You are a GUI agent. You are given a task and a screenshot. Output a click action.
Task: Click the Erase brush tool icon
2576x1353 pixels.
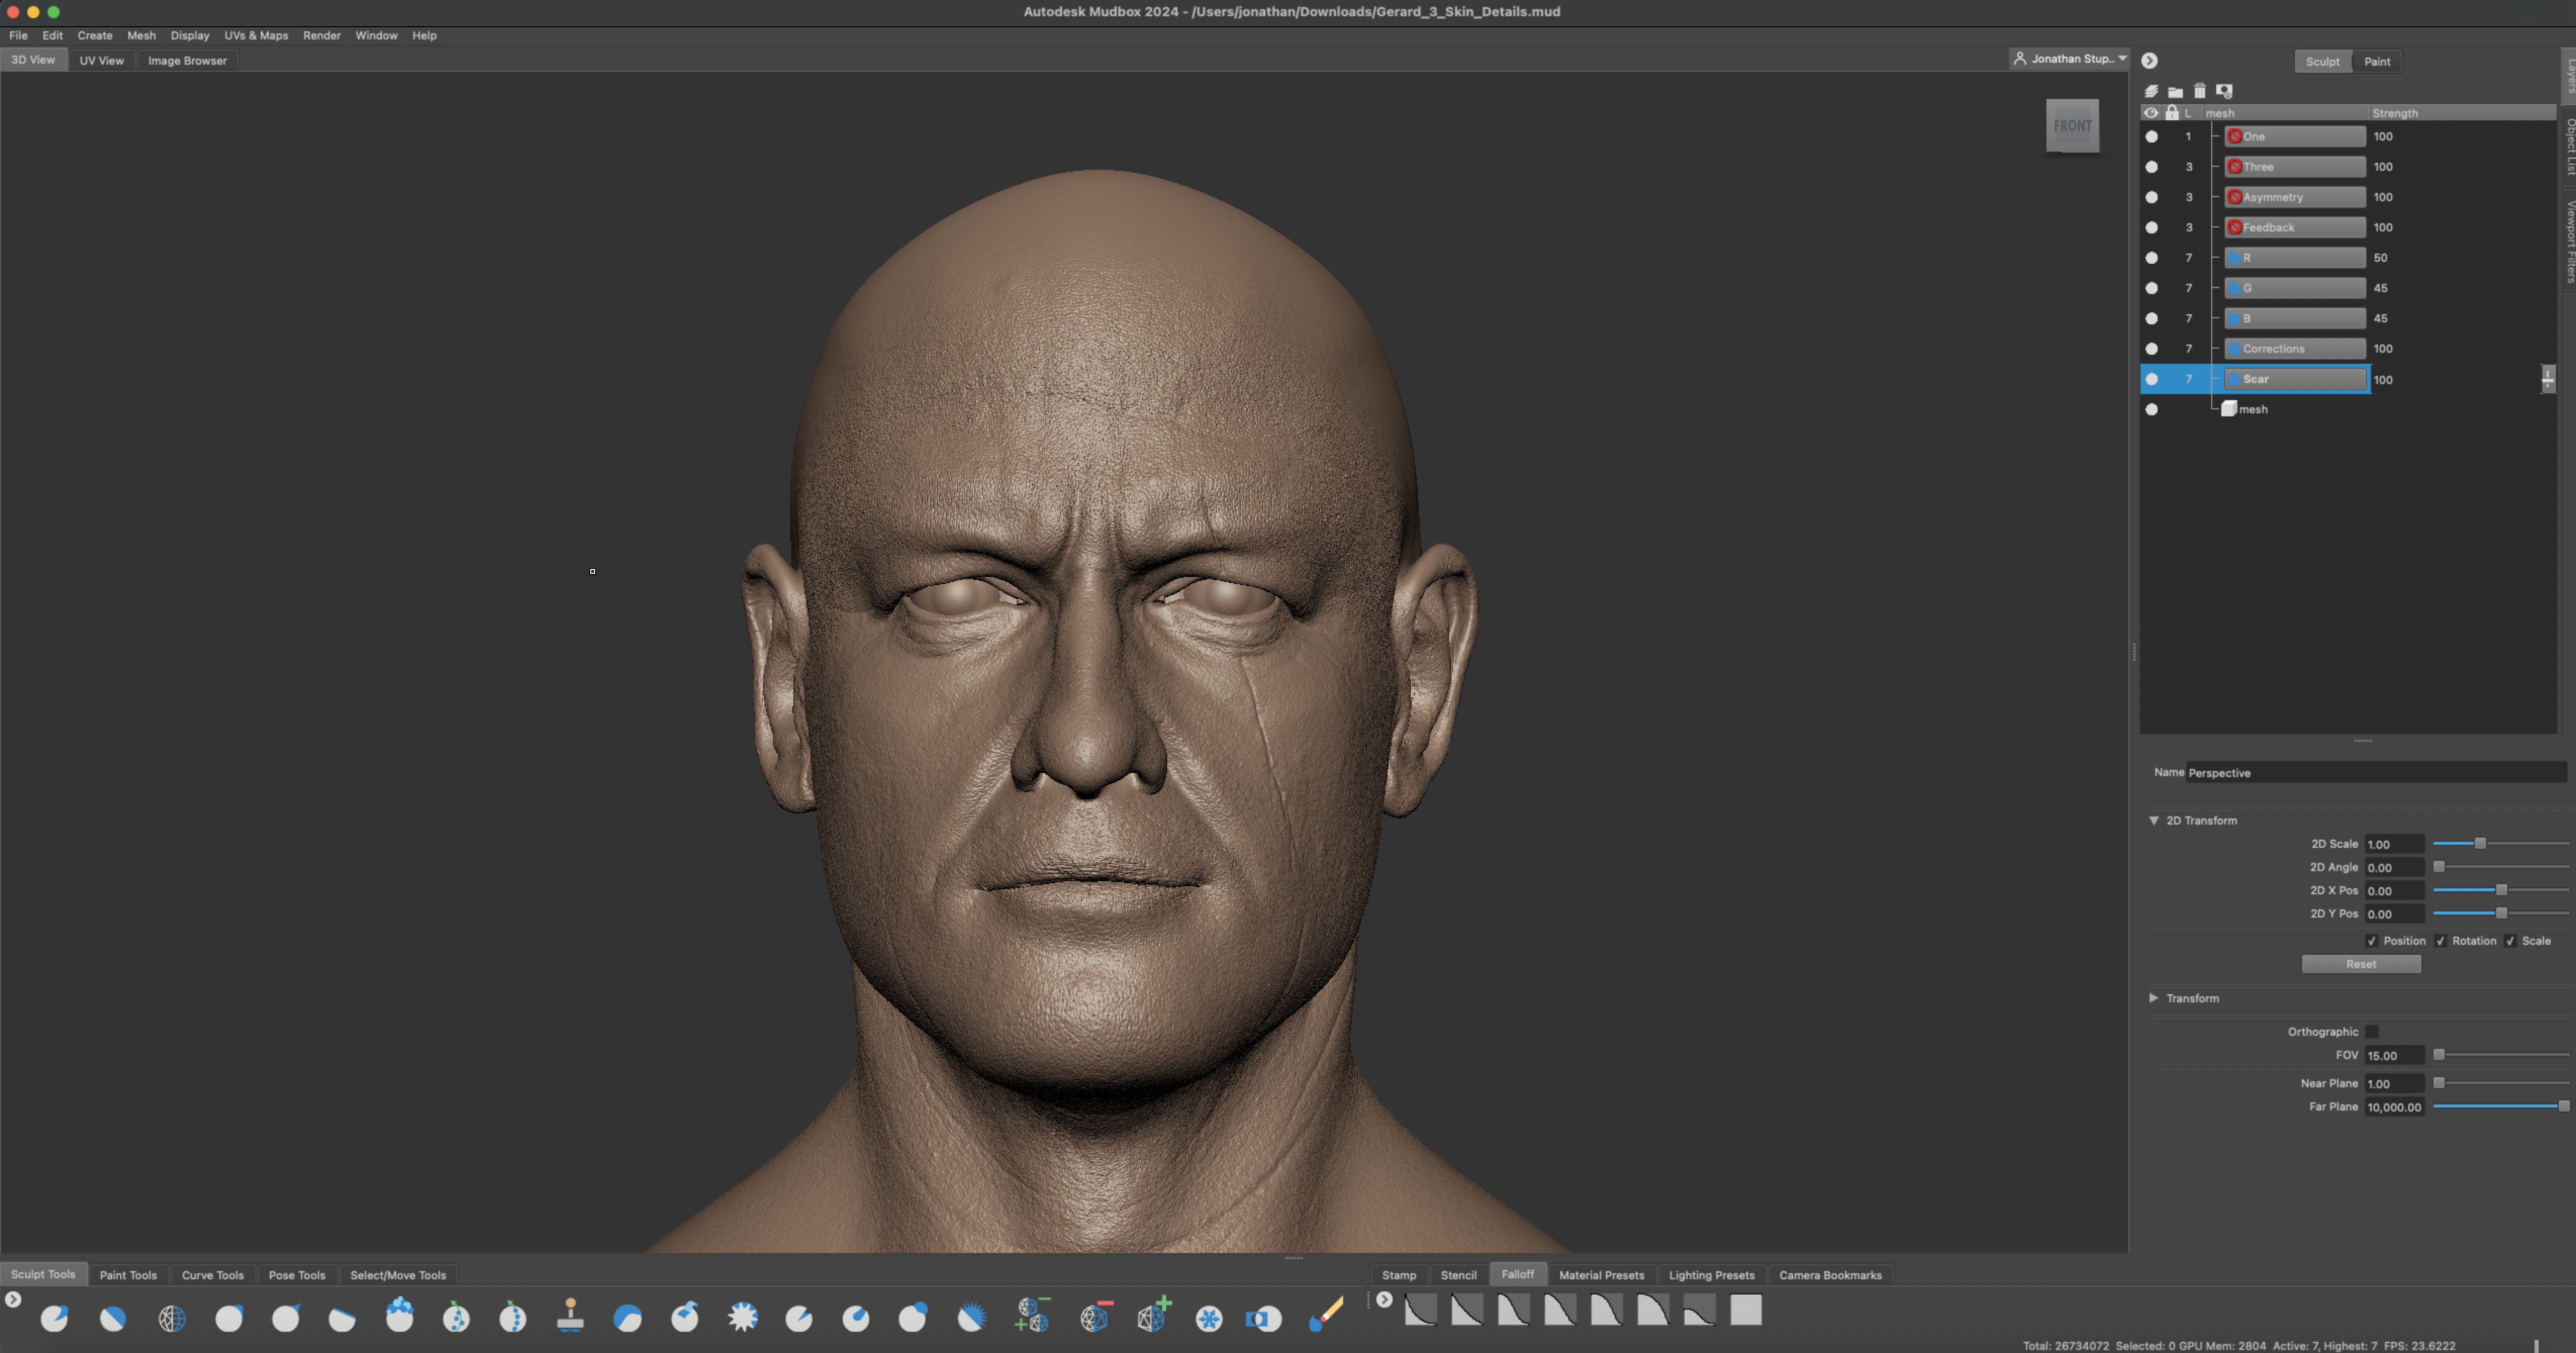[x=1326, y=1316]
